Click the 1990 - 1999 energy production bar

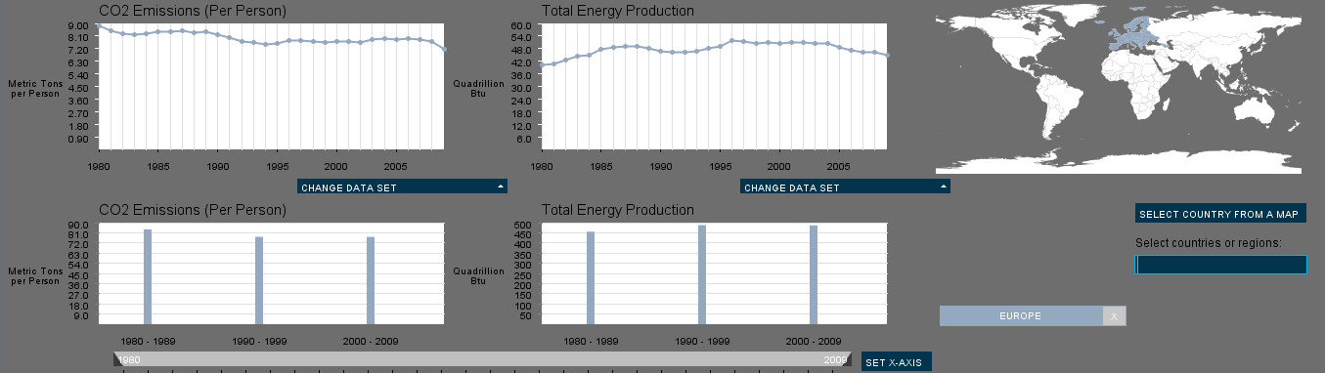[702, 274]
